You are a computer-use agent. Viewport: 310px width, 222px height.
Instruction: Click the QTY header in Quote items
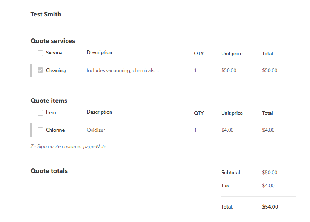click(199, 113)
